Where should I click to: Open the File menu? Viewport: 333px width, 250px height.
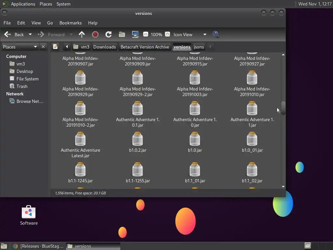coord(7,23)
